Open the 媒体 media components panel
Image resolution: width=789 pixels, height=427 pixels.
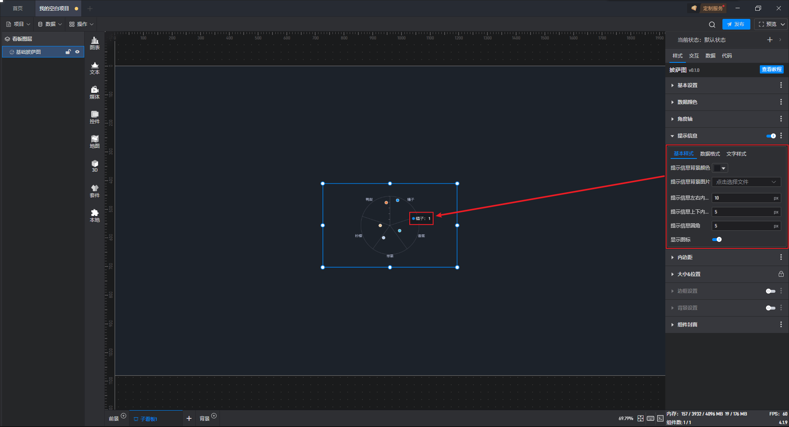(x=95, y=92)
